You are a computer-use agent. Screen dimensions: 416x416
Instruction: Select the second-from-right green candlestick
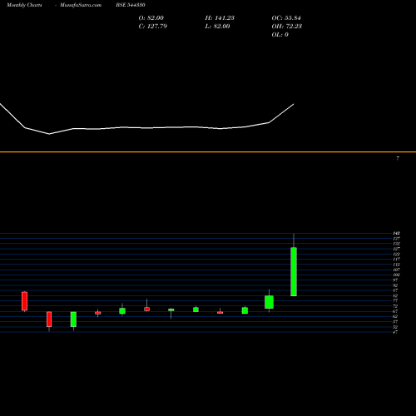pyautogui.click(x=269, y=302)
